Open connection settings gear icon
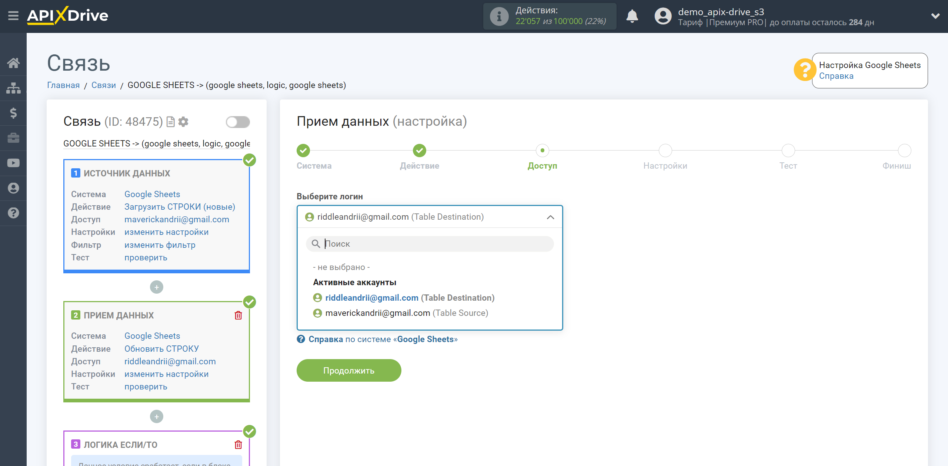 [183, 122]
